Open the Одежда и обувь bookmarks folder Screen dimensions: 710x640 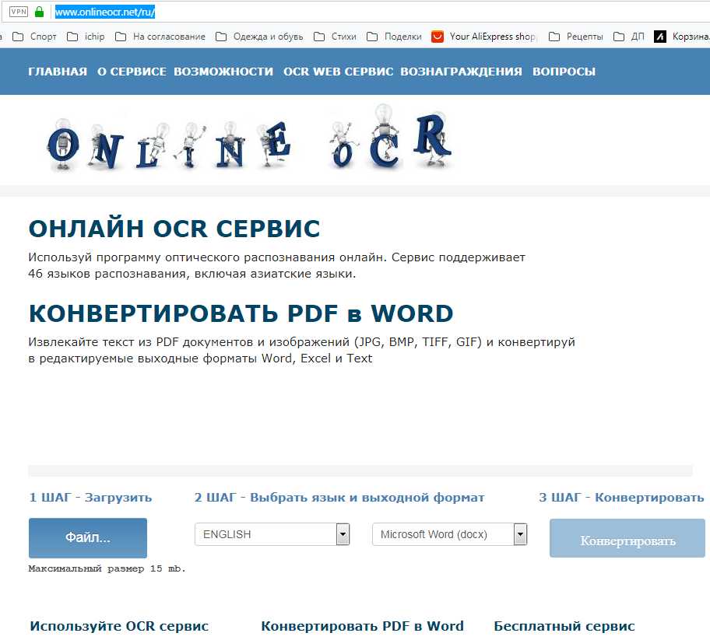tap(260, 36)
